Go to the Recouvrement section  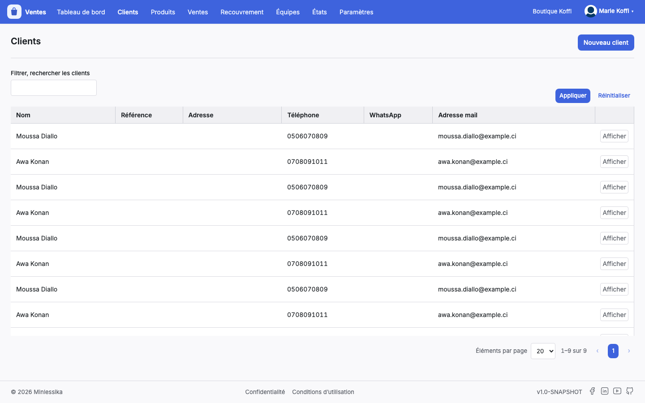coord(242,12)
